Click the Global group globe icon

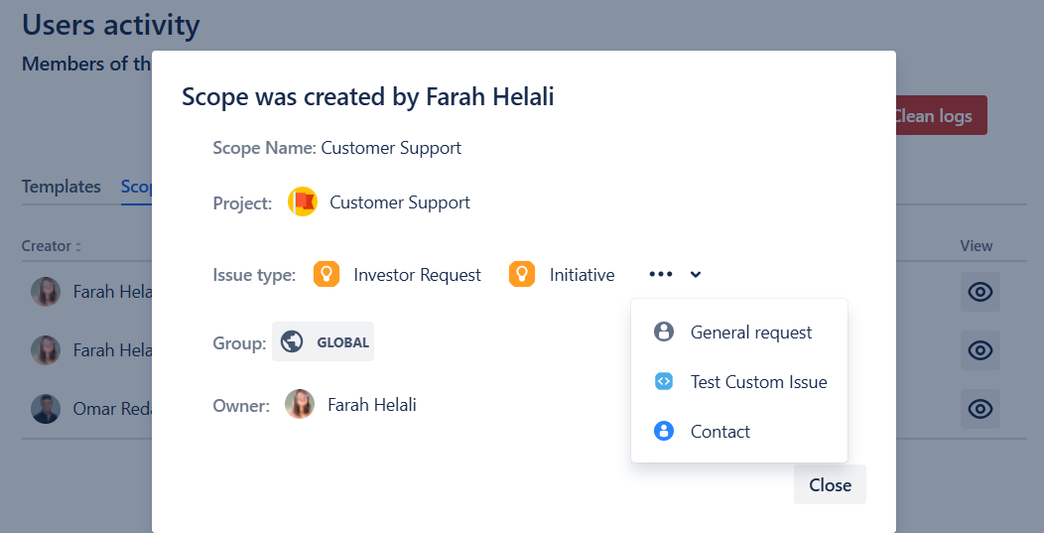coord(292,342)
